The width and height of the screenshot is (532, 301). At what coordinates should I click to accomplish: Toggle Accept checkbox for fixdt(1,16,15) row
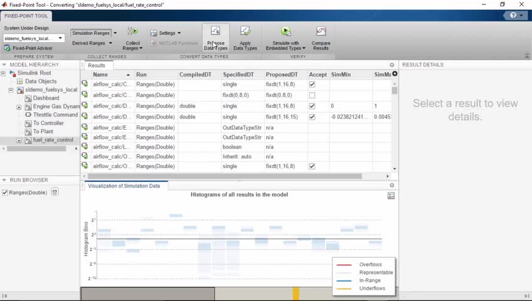pyautogui.click(x=312, y=117)
